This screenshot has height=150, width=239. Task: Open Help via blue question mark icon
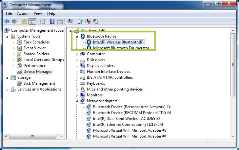pyautogui.click(x=52, y=22)
